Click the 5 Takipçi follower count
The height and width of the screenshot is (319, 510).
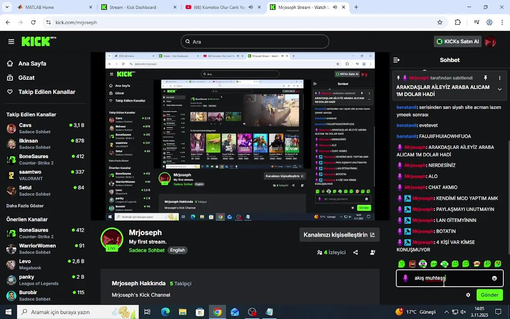[x=181, y=284]
